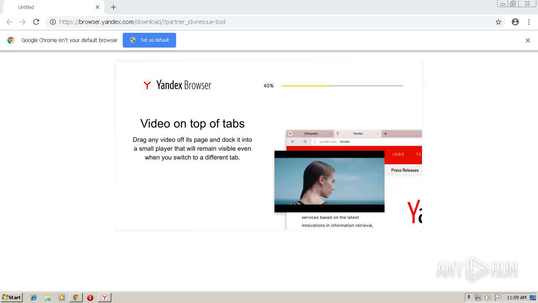This screenshot has height=303, width=538.
Task: Reload the current page
Action: coord(36,22)
